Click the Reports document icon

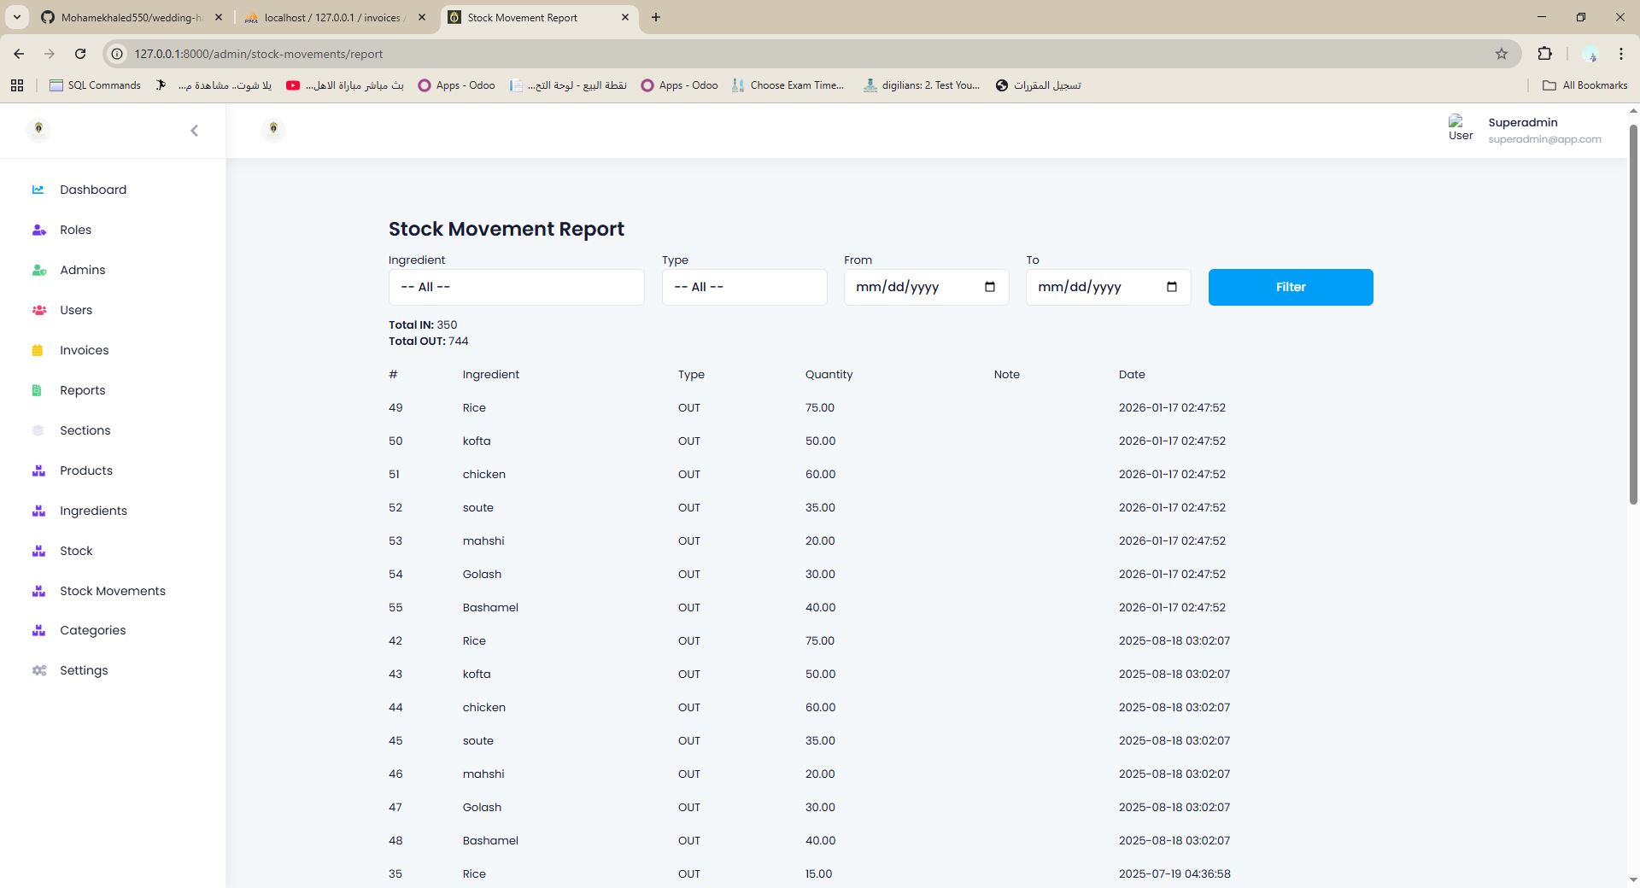[x=37, y=390]
